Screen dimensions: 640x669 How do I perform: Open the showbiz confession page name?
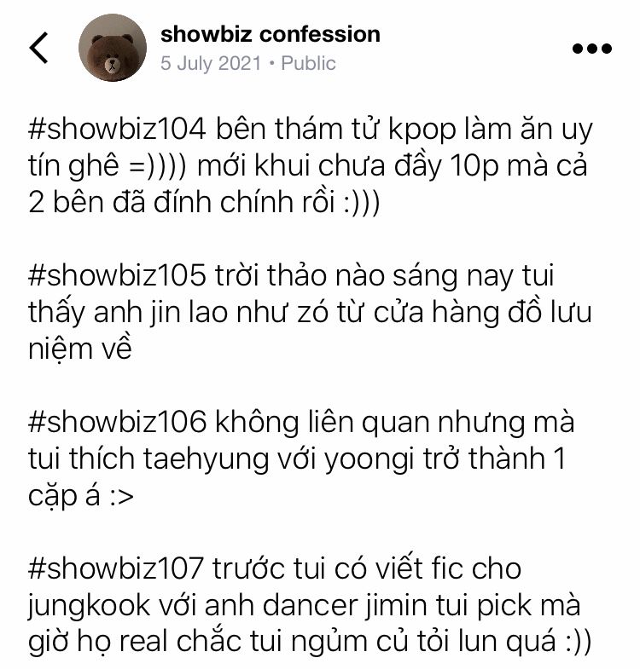(270, 34)
